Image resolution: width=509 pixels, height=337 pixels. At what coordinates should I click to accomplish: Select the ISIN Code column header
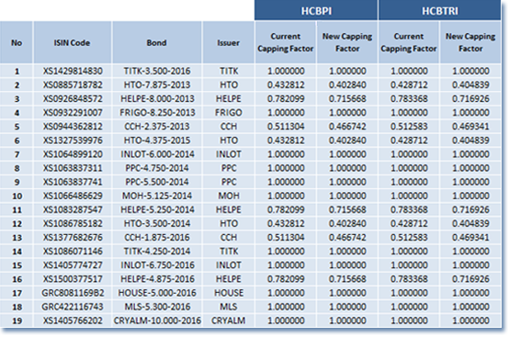coord(72,42)
